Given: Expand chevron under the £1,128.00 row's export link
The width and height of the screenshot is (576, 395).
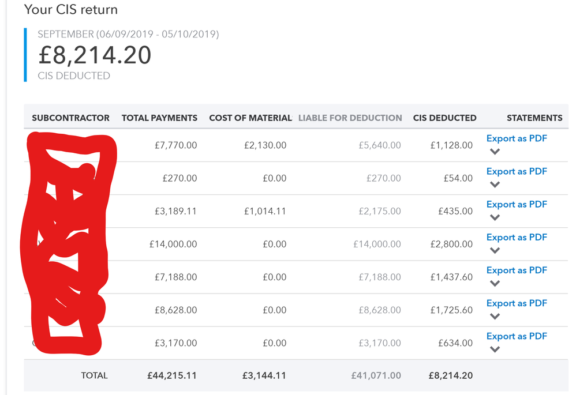Looking at the screenshot, I should pyautogui.click(x=495, y=152).
